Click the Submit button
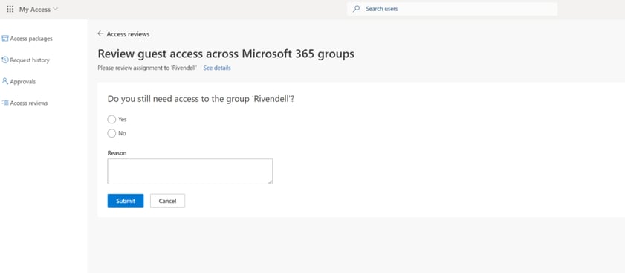The height and width of the screenshot is (273, 625). click(126, 201)
